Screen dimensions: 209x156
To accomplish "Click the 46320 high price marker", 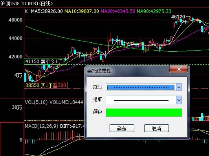I will [x=178, y=17].
